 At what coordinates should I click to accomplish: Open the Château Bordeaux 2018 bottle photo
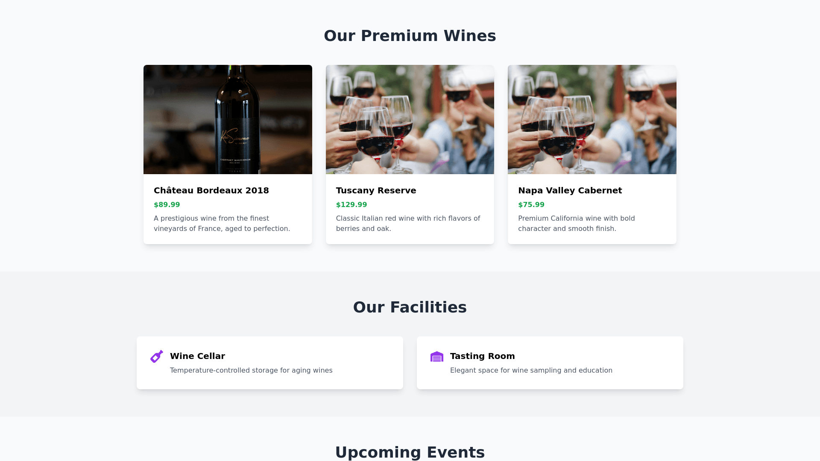pos(228,120)
